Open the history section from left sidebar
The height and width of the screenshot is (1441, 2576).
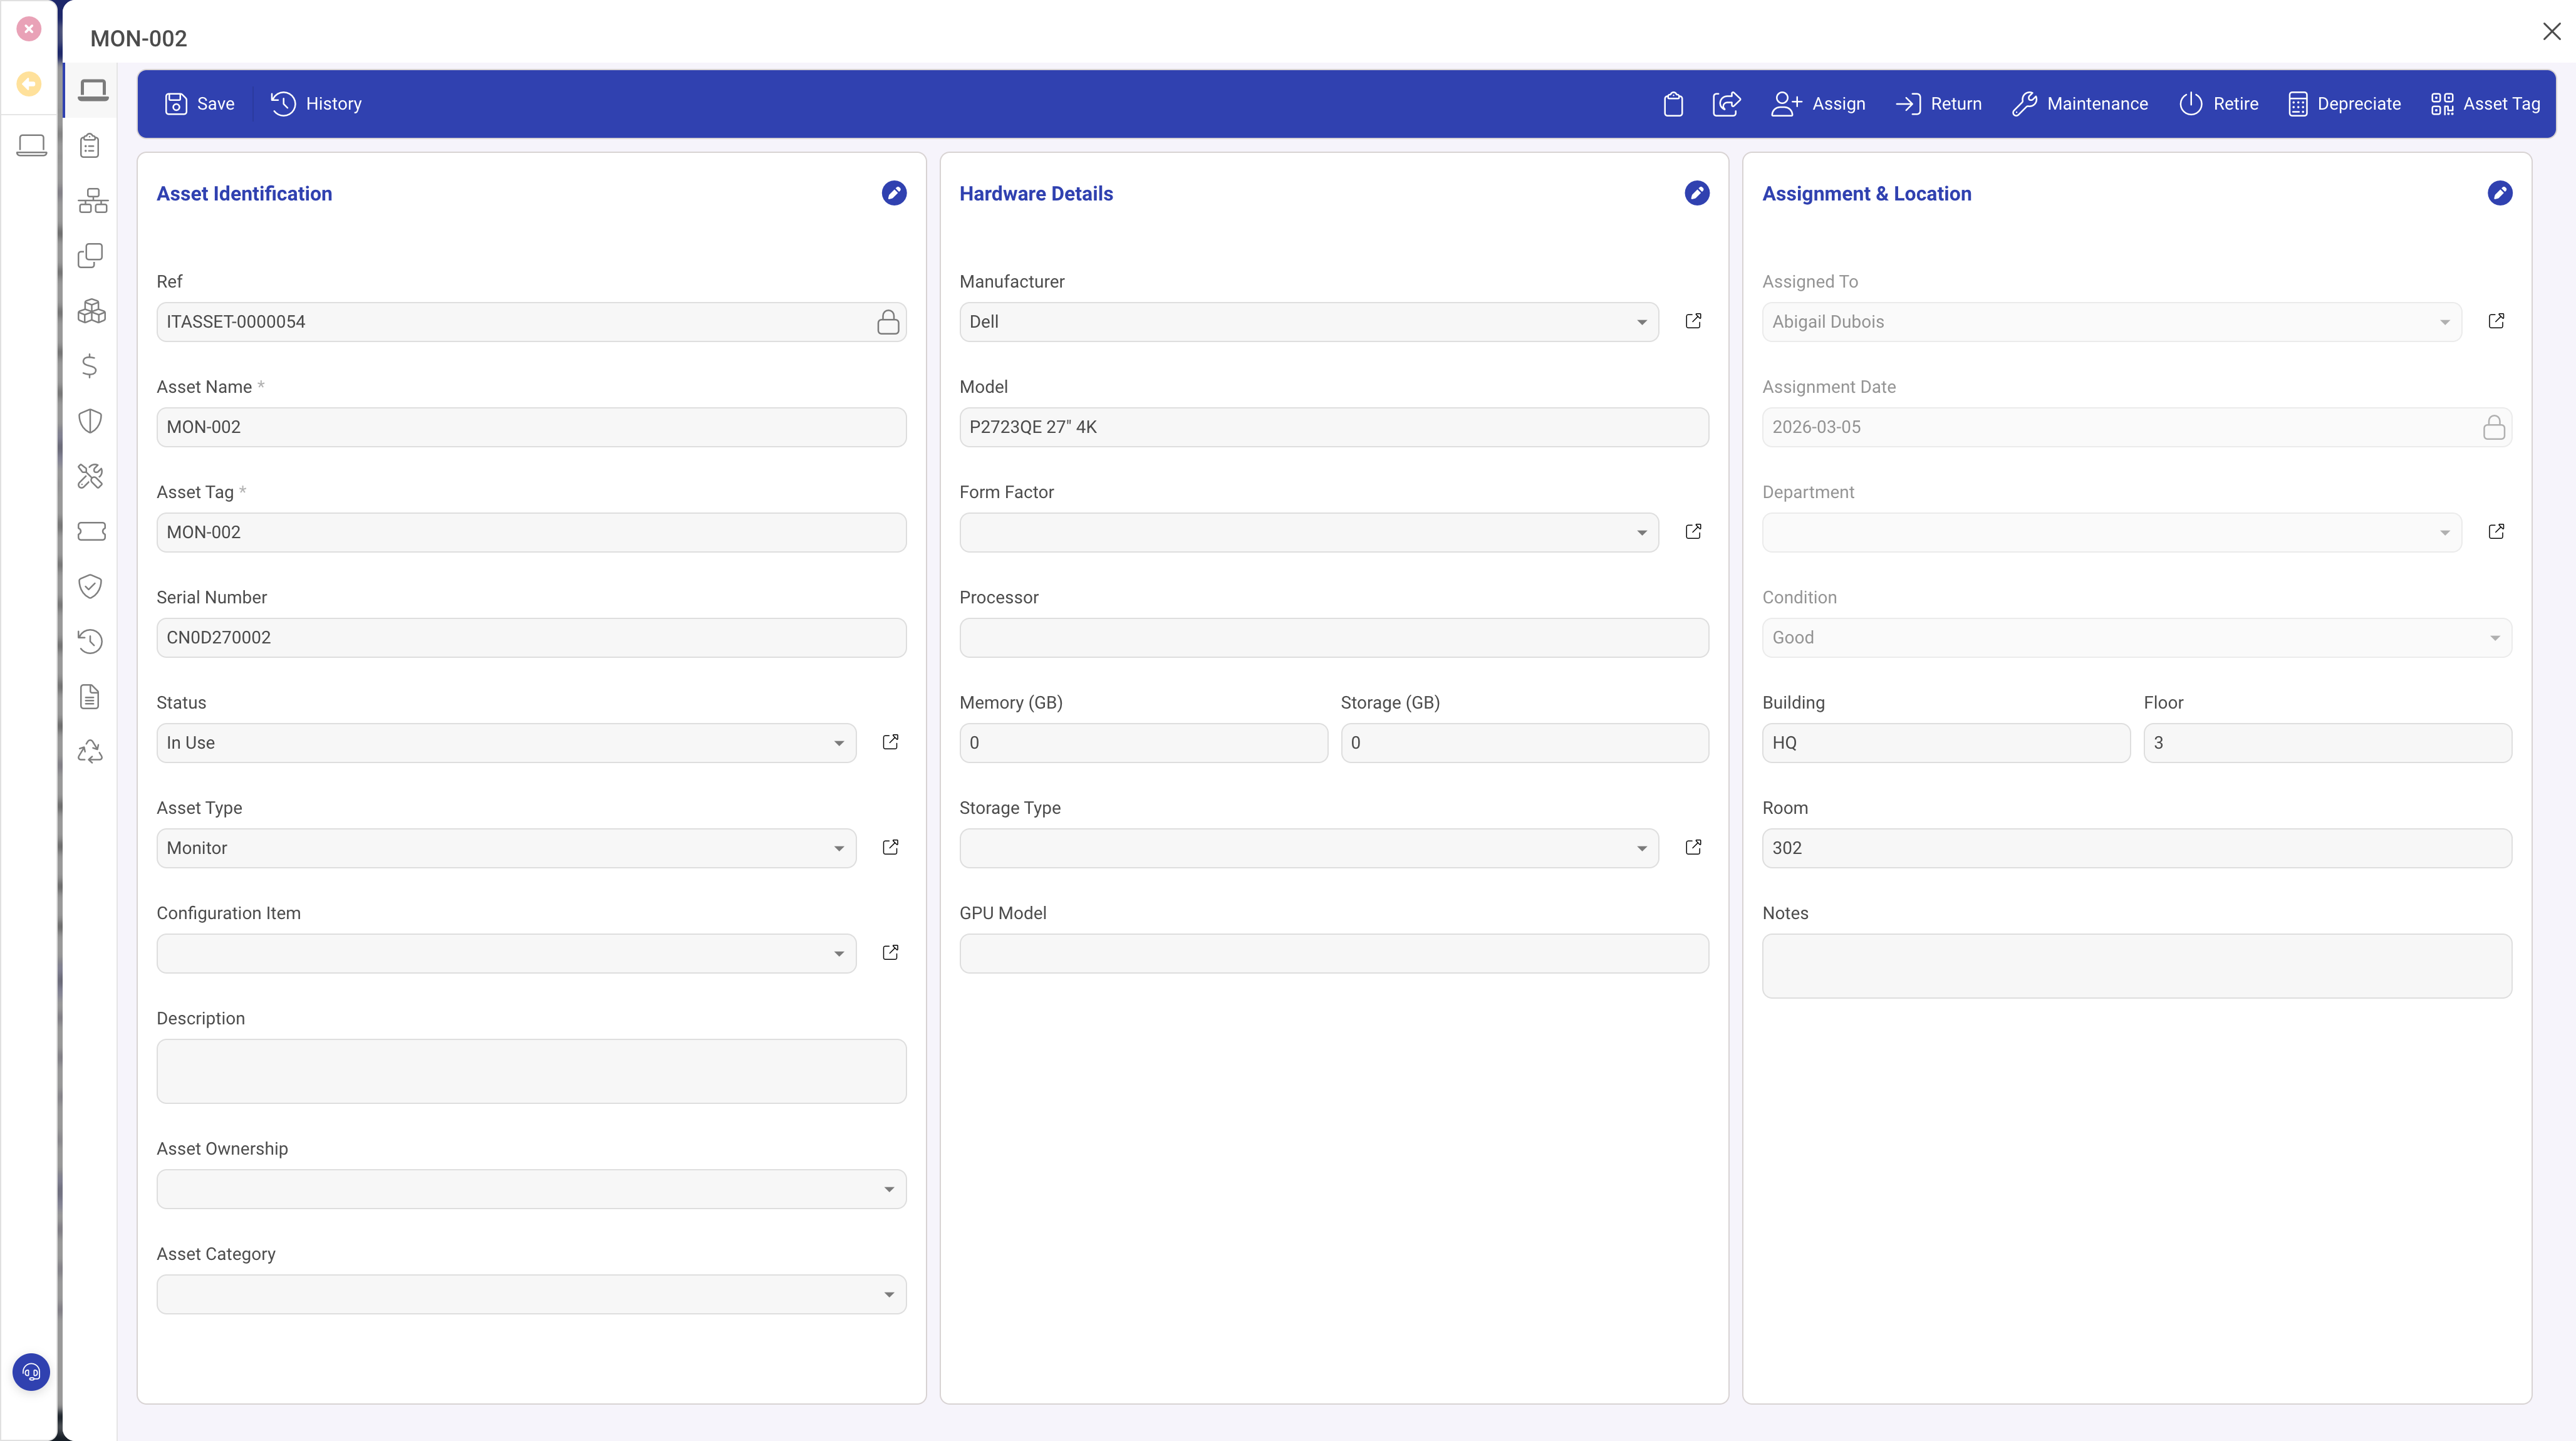tap(90, 641)
